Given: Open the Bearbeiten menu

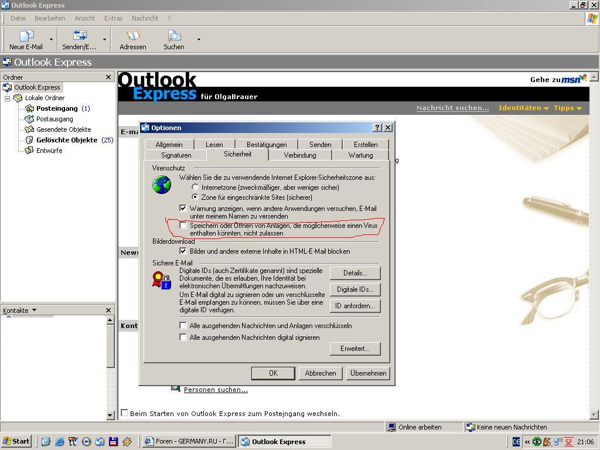Looking at the screenshot, I should [50, 18].
